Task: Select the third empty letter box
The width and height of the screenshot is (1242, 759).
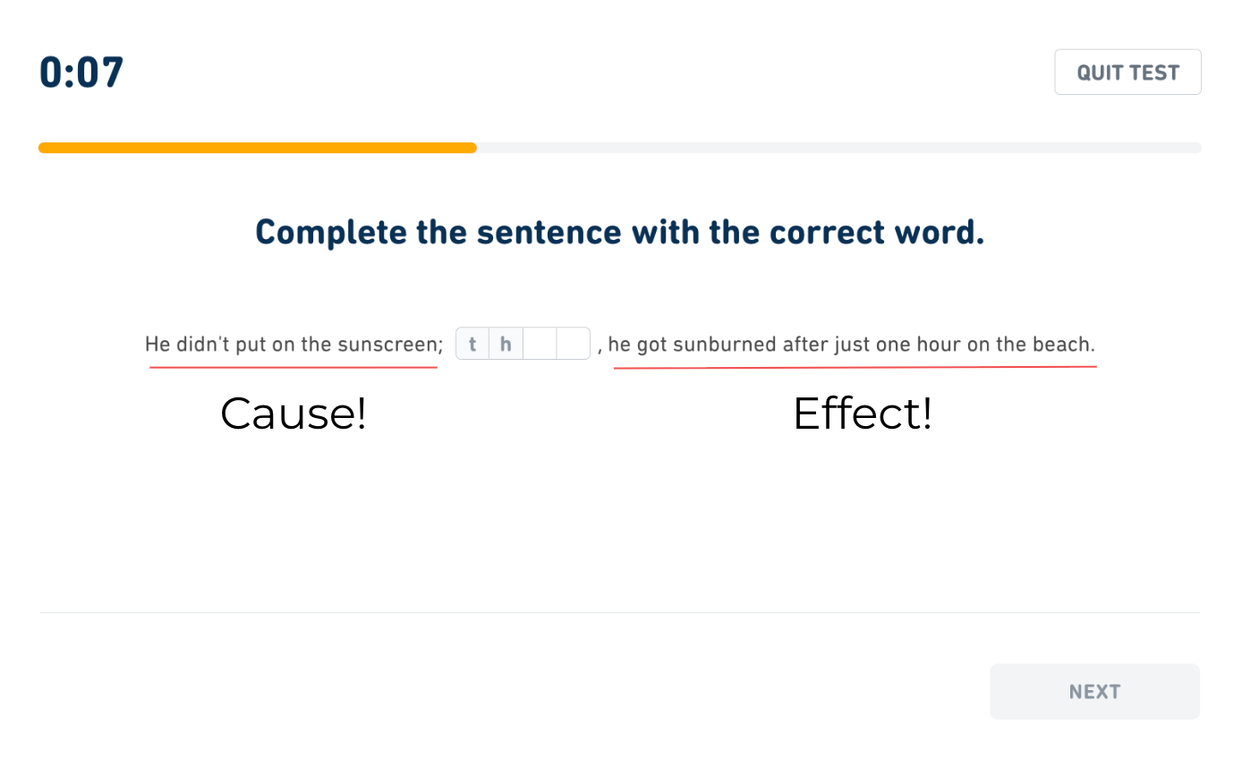Action: point(540,344)
